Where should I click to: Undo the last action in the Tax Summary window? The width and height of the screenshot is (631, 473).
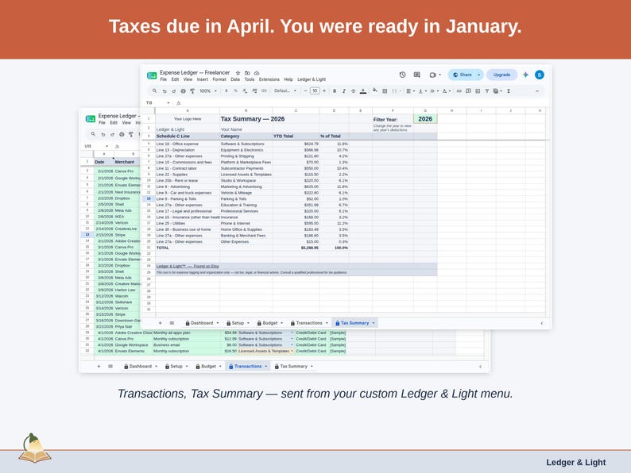click(165, 91)
